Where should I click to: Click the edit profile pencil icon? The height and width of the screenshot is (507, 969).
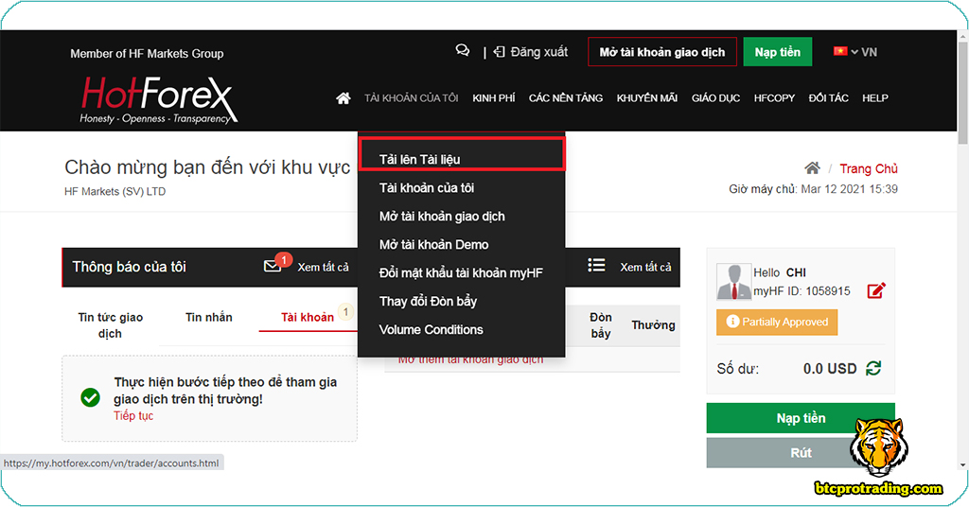click(x=876, y=290)
